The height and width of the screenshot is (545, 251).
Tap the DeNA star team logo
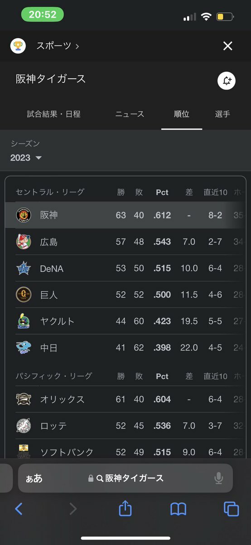point(24,268)
